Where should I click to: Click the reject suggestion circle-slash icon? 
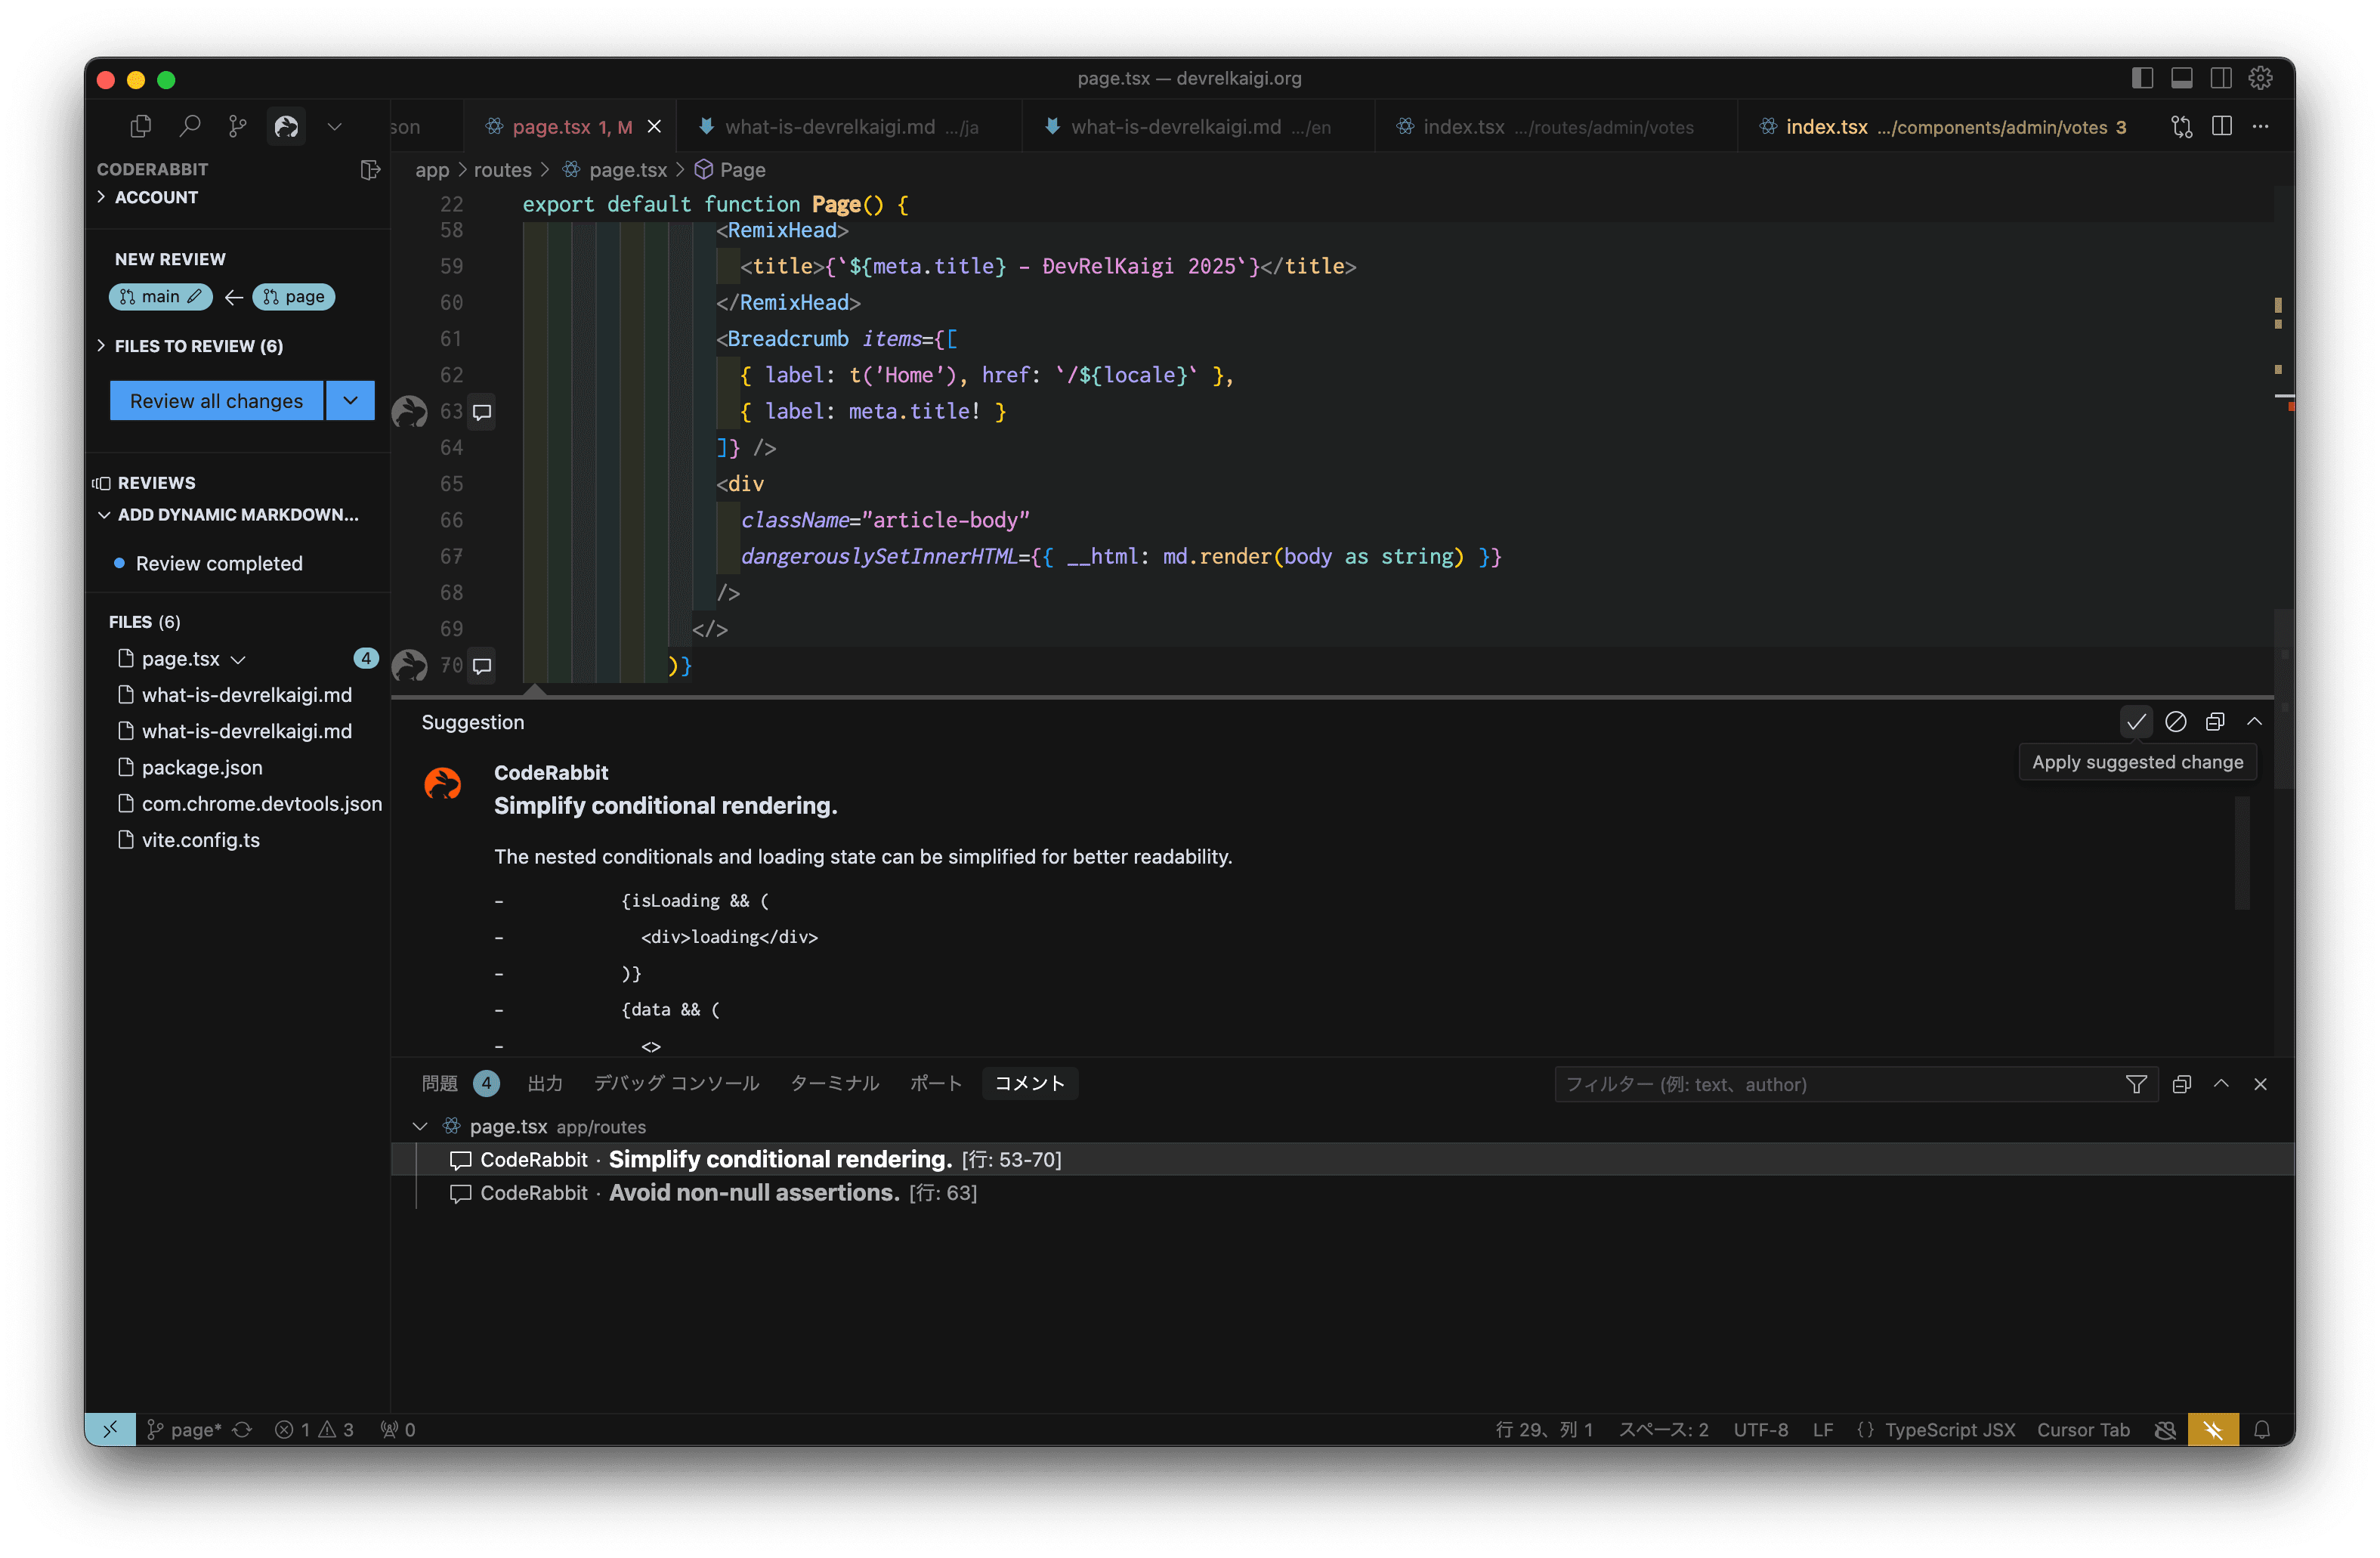2175,722
